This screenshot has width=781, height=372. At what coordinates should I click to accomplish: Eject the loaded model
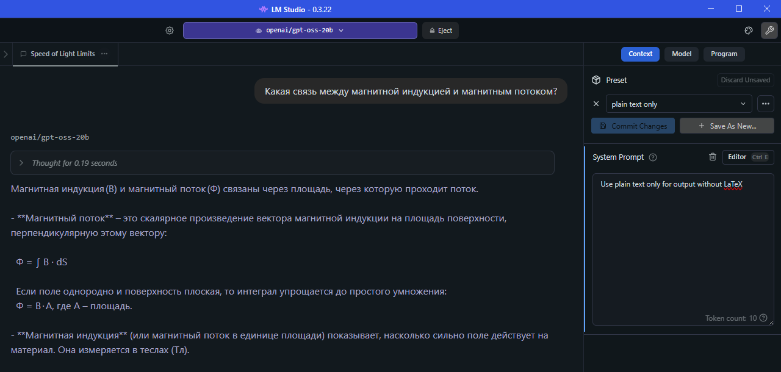441,30
